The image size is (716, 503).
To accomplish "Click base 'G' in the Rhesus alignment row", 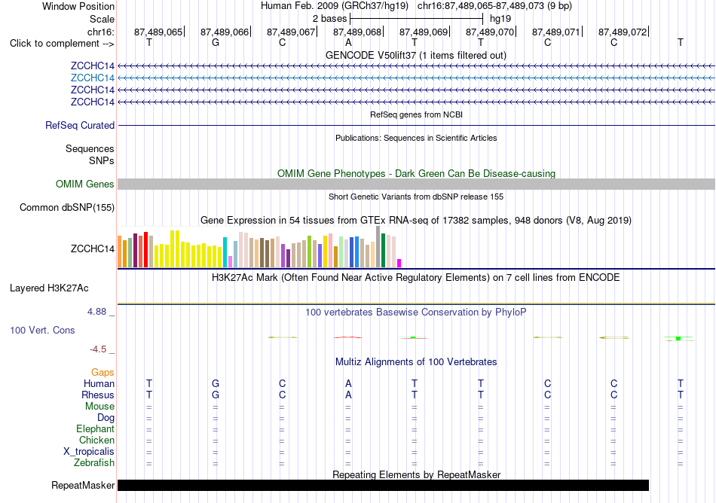I will point(216,395).
